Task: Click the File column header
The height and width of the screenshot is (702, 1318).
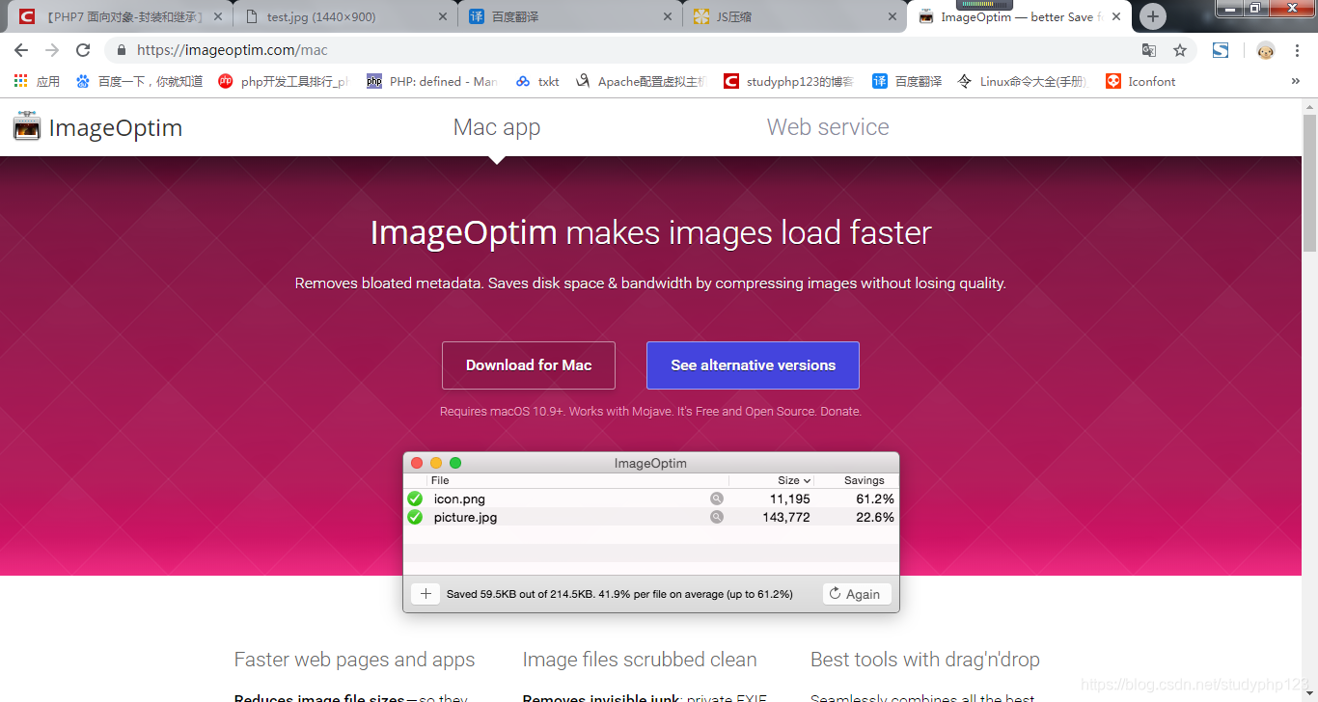Action: (x=440, y=480)
